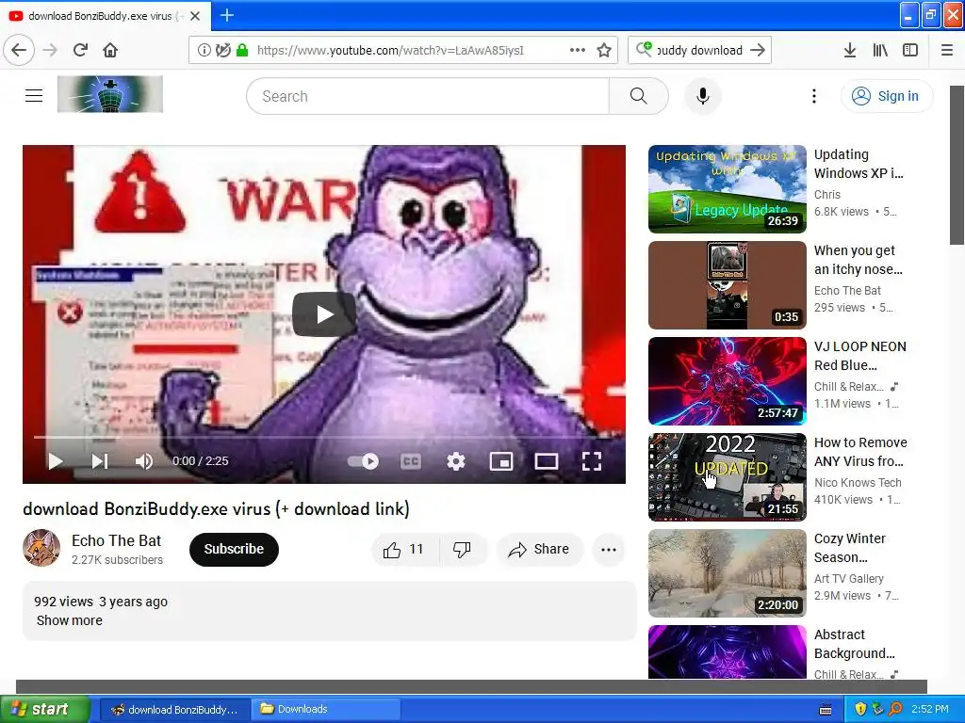Enter fullscreen with the corner brackets icon
This screenshot has width=965, height=723.
coord(592,461)
